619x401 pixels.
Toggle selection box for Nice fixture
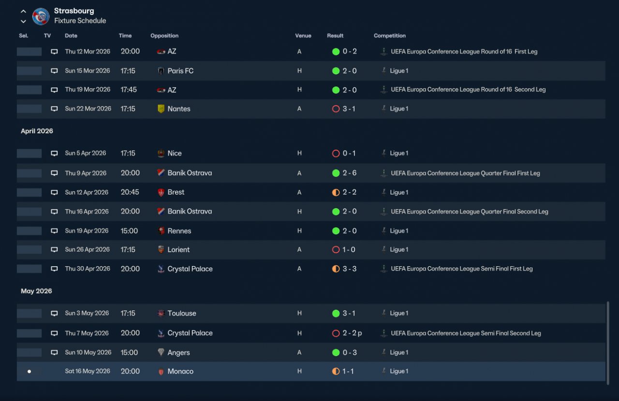pos(29,154)
